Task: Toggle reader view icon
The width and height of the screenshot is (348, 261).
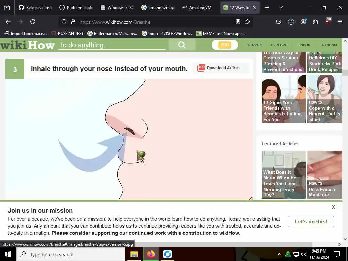Action: point(238,22)
